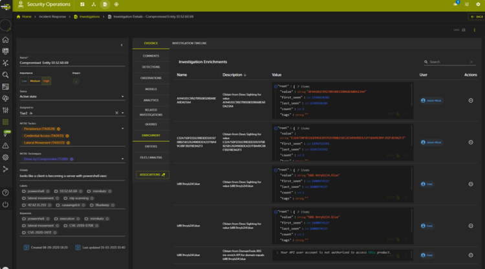Remove the powershell label chip
The height and width of the screenshot is (269, 485).
48,191
